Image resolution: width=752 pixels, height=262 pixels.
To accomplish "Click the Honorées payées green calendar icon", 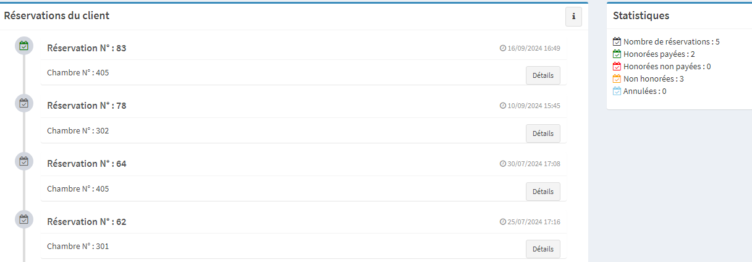I will [617, 54].
